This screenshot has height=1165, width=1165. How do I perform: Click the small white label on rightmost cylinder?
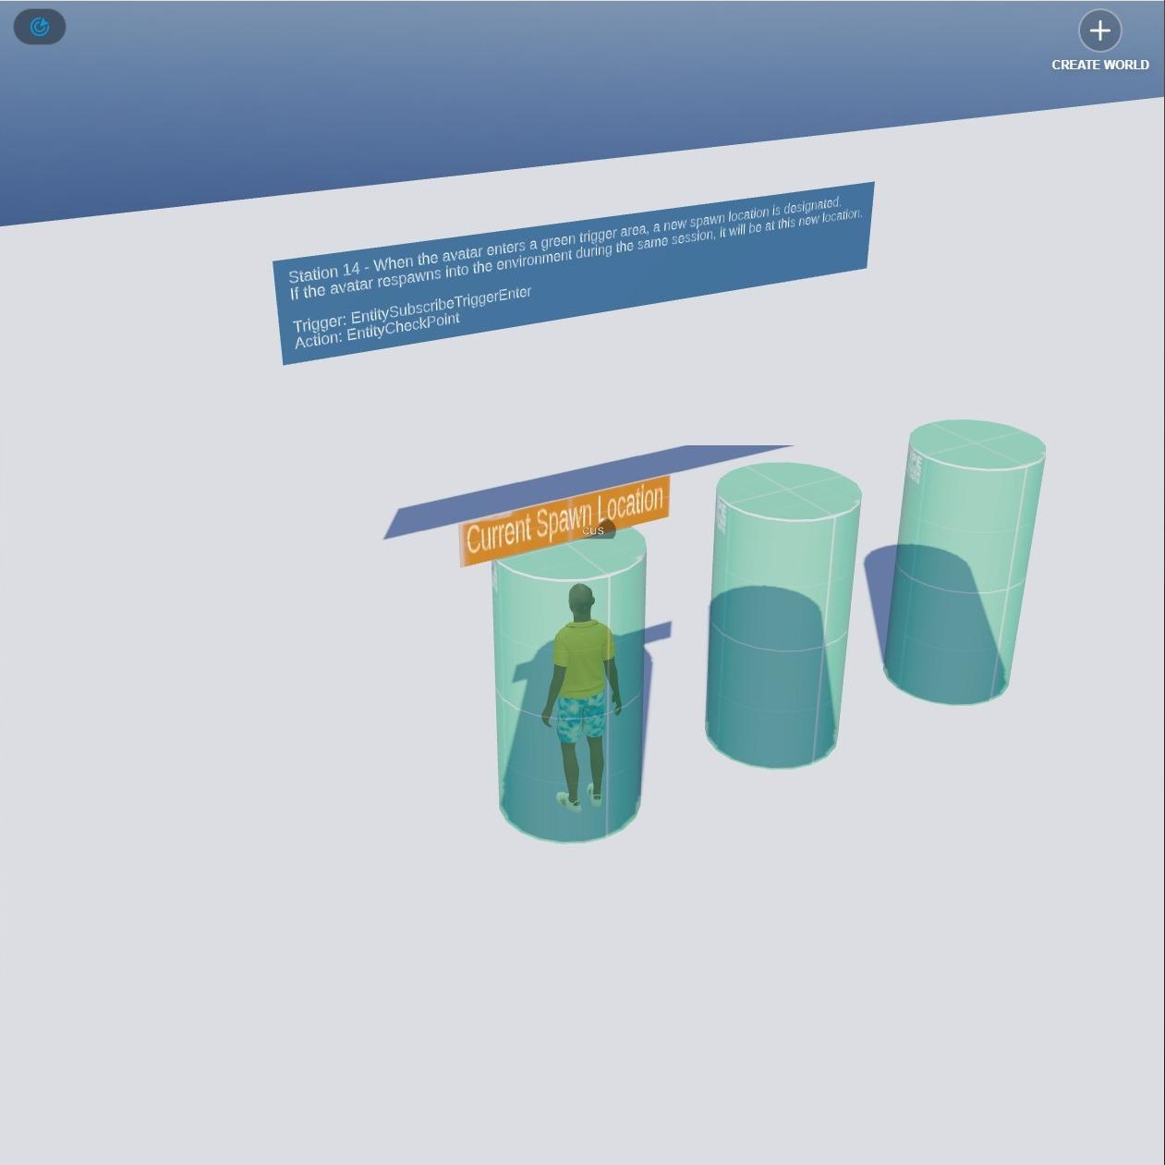click(x=915, y=467)
